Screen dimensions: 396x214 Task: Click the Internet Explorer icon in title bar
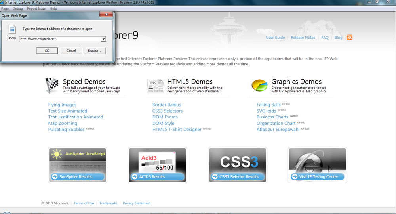[2, 2]
